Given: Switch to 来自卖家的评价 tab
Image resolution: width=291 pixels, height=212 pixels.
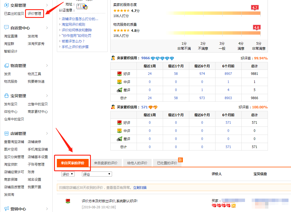Looking at the screenshot, I should [106, 163].
